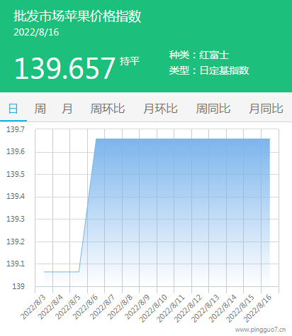The image size is (292, 336).
Task: Click the 2022/8/16 x-axis label
Action: click(258, 309)
